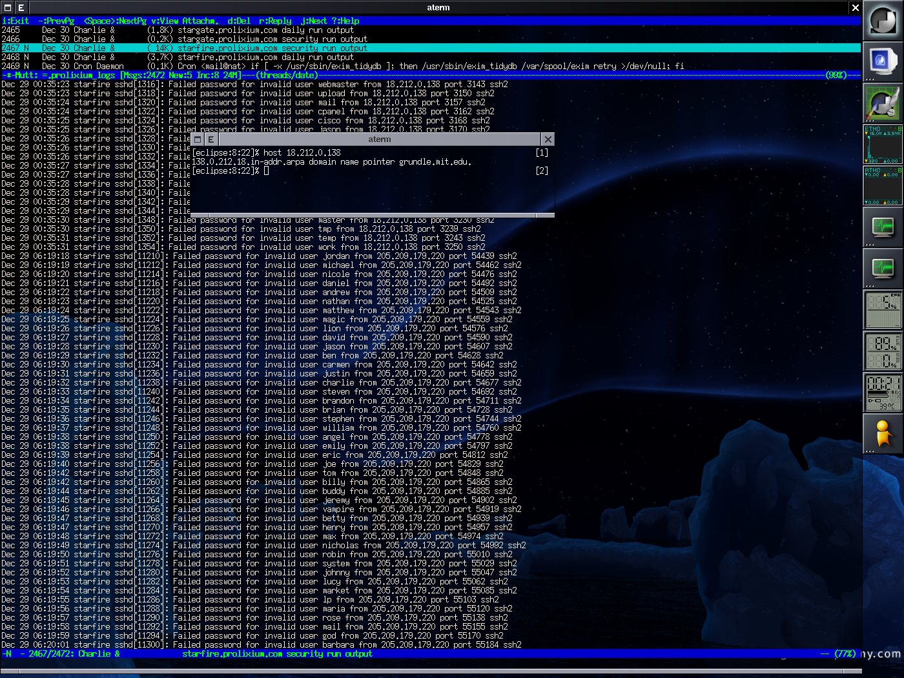
Task: Click the E button of small aterm window
Action: (x=211, y=139)
